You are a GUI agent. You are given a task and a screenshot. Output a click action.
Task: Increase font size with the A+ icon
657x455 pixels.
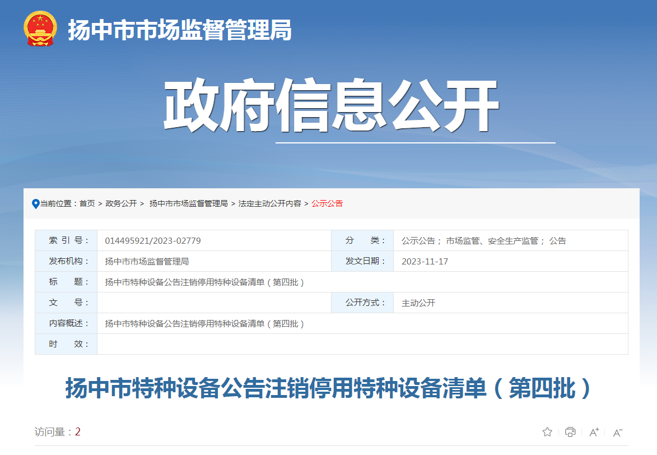tap(593, 432)
